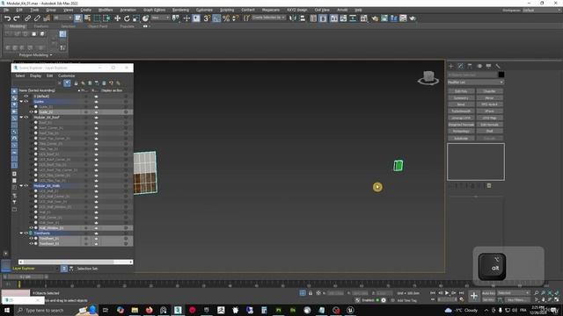This screenshot has height=316, width=563.
Task: Toggle visibility eye of Modular_Kit_Roof layer
Action: tap(26, 117)
